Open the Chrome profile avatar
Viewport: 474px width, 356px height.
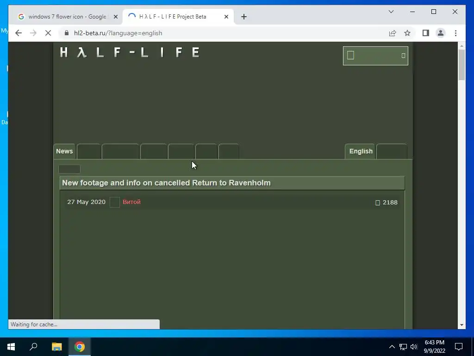click(x=441, y=33)
